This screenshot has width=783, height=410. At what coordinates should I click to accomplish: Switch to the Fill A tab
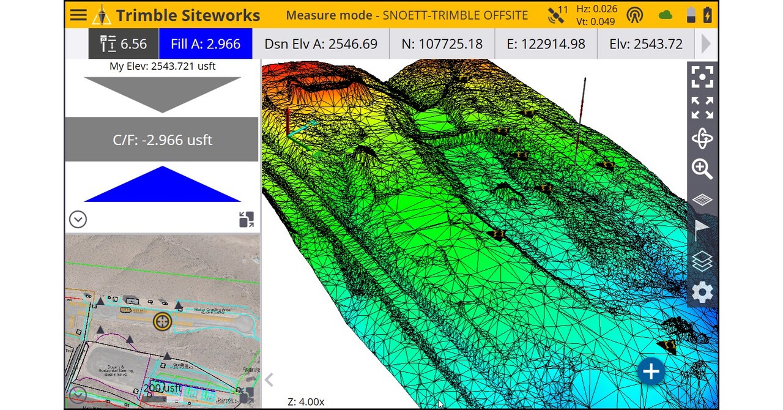(206, 43)
